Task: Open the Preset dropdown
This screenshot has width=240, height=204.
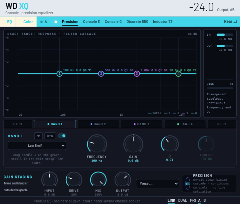Action: tap(157, 183)
